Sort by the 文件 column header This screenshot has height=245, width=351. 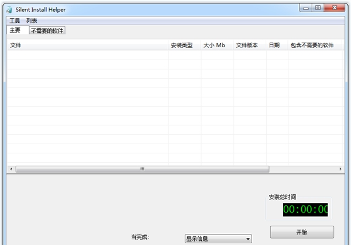88,45
